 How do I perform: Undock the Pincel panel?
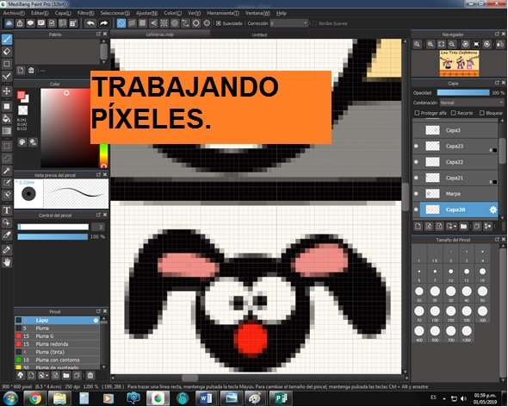click(x=98, y=311)
